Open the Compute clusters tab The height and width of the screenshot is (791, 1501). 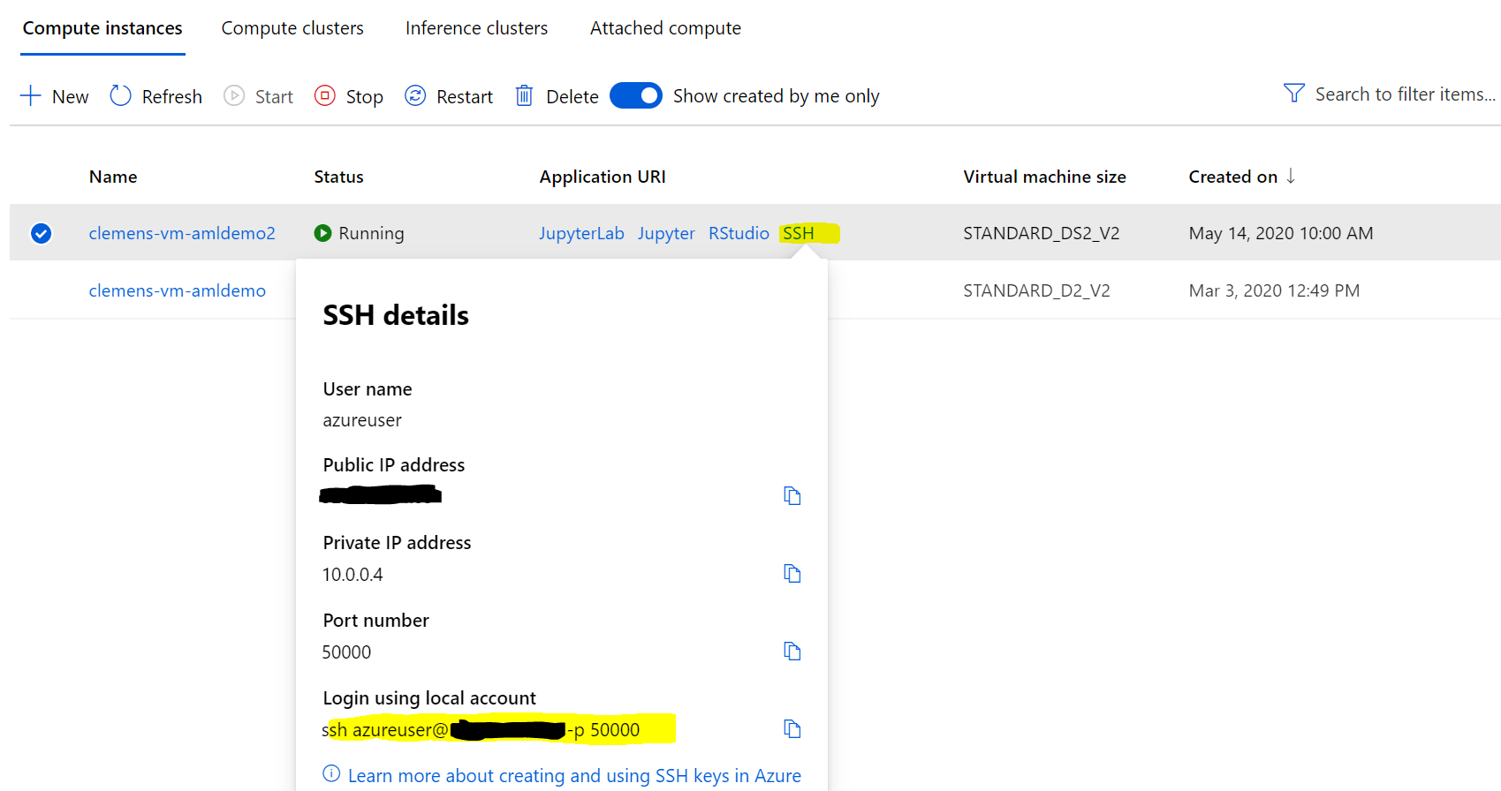(292, 28)
